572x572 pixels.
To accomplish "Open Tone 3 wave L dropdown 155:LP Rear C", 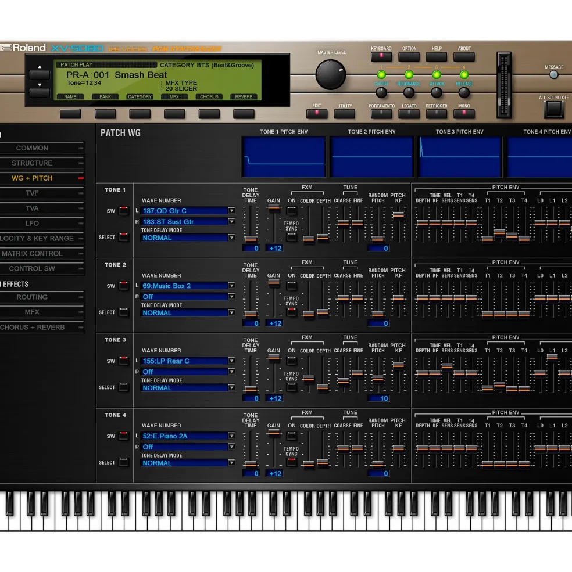I will pyautogui.click(x=188, y=361).
